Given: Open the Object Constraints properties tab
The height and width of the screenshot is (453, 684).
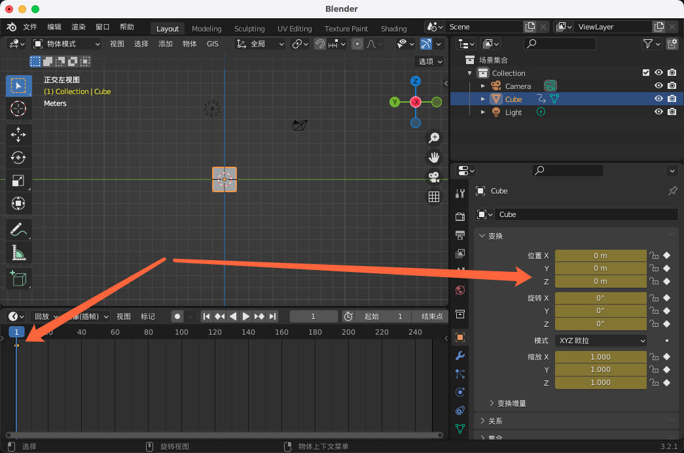Looking at the screenshot, I should point(459,411).
